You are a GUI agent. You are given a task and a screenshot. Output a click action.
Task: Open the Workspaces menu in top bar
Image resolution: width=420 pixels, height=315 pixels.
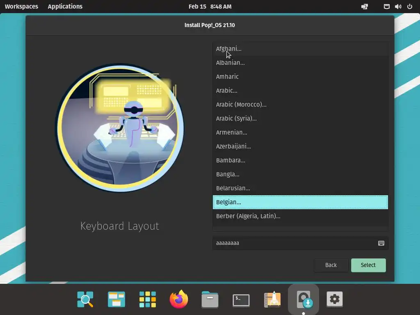coord(21,7)
